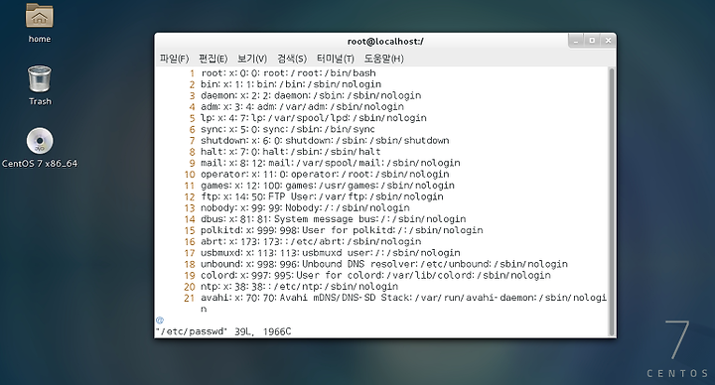Click line 4 adm entry
Viewport: 715px width, 385px height.
302,106
